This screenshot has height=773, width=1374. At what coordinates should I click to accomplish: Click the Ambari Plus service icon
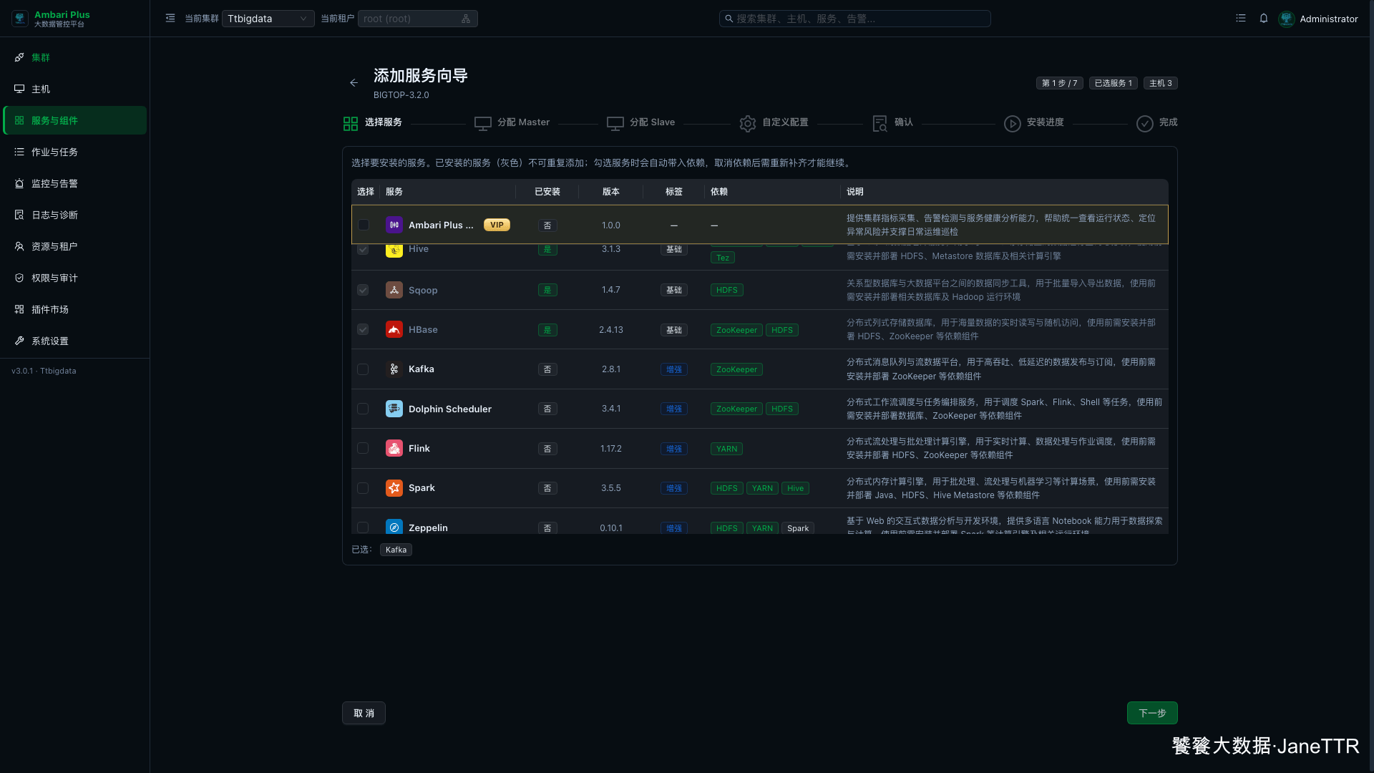pos(394,225)
